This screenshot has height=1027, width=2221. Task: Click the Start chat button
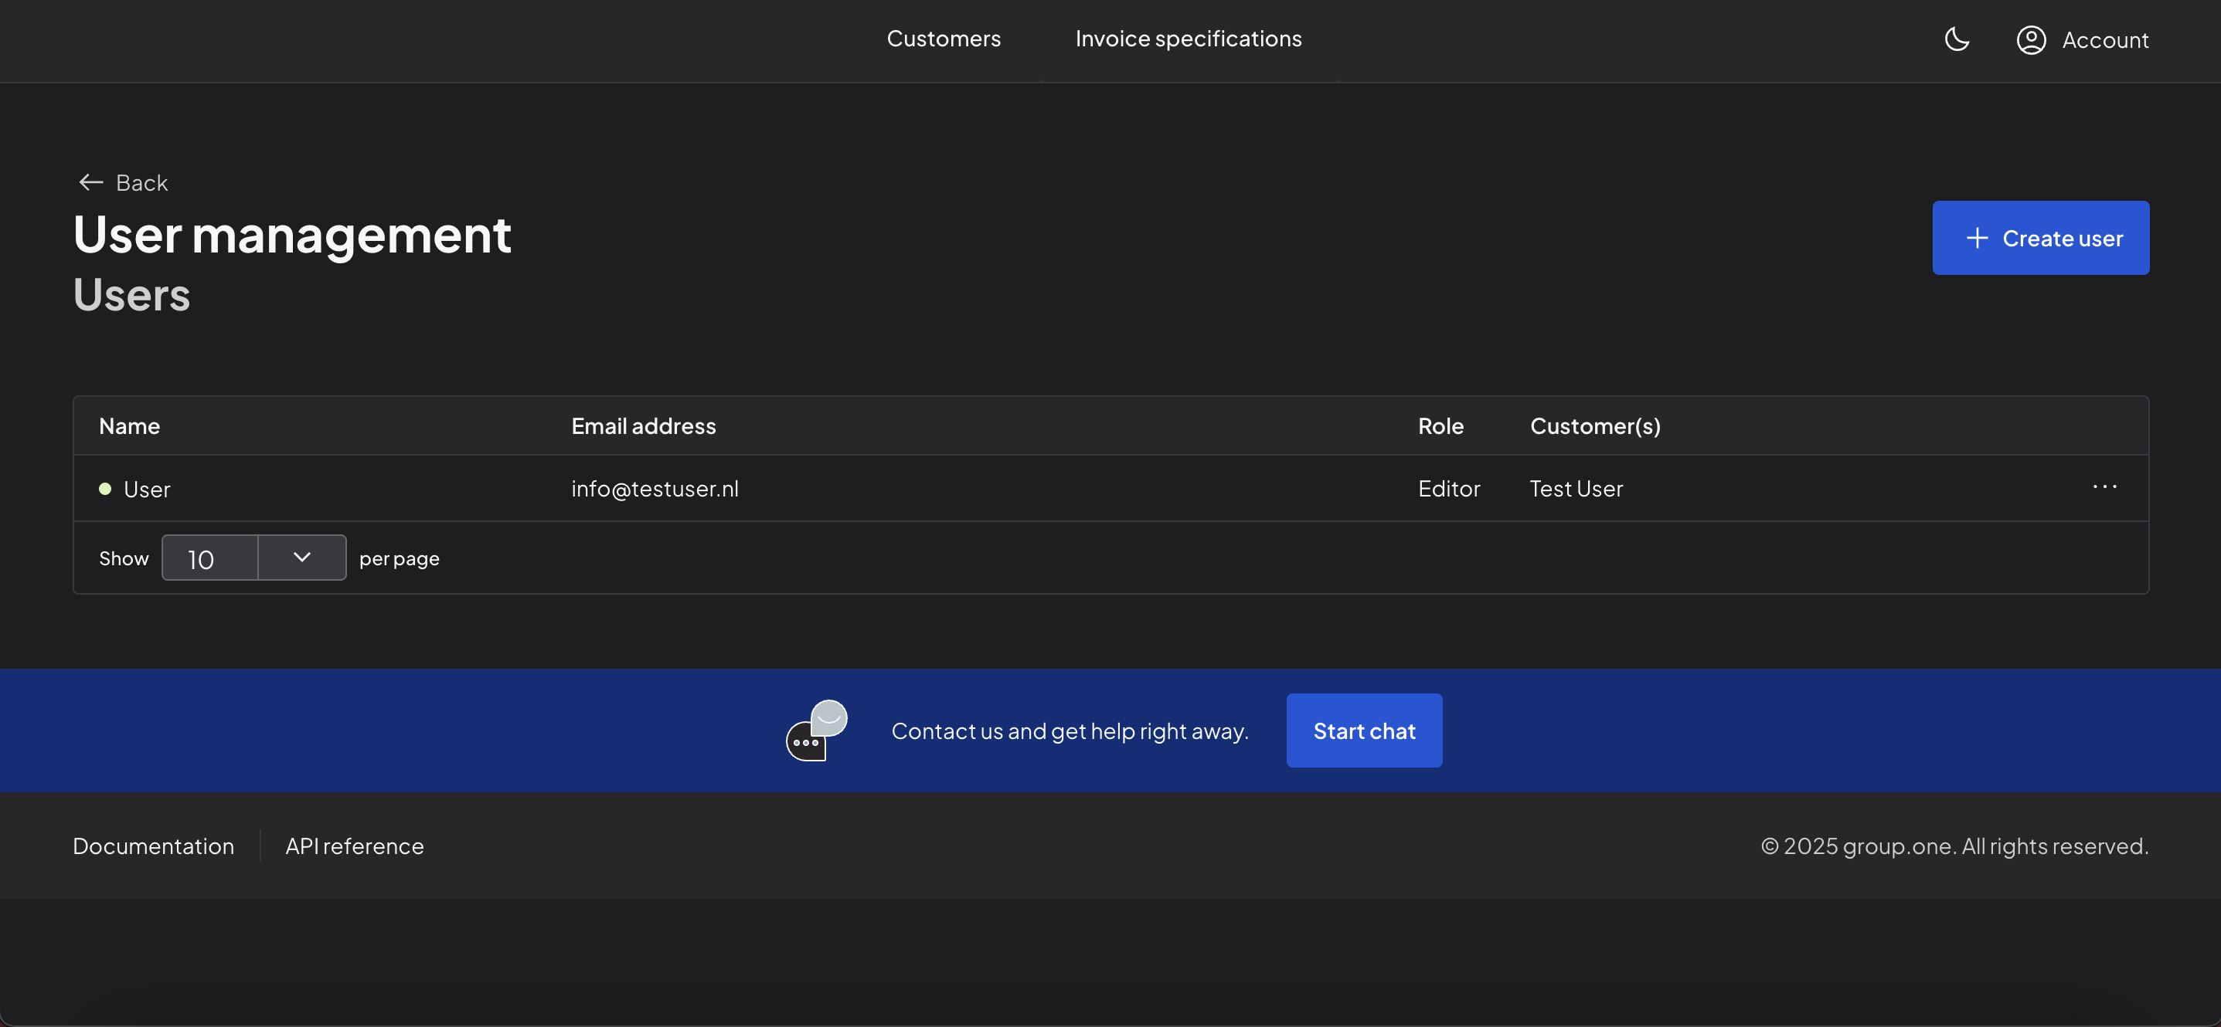pos(1363,730)
